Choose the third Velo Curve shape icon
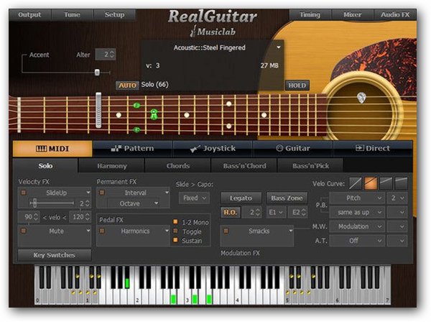Viewport: 431px width, 322px height. click(386, 184)
